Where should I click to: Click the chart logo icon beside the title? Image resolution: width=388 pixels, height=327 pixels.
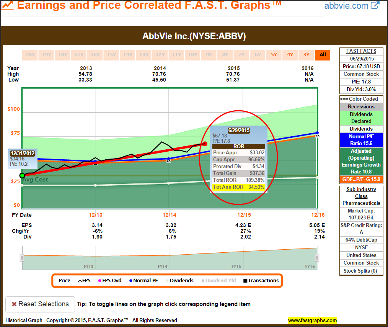click(8, 5)
